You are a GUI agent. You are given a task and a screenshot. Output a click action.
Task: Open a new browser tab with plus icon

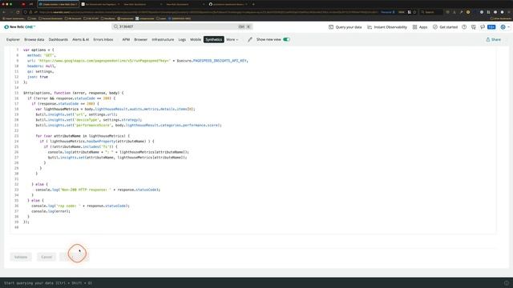pos(253,4)
